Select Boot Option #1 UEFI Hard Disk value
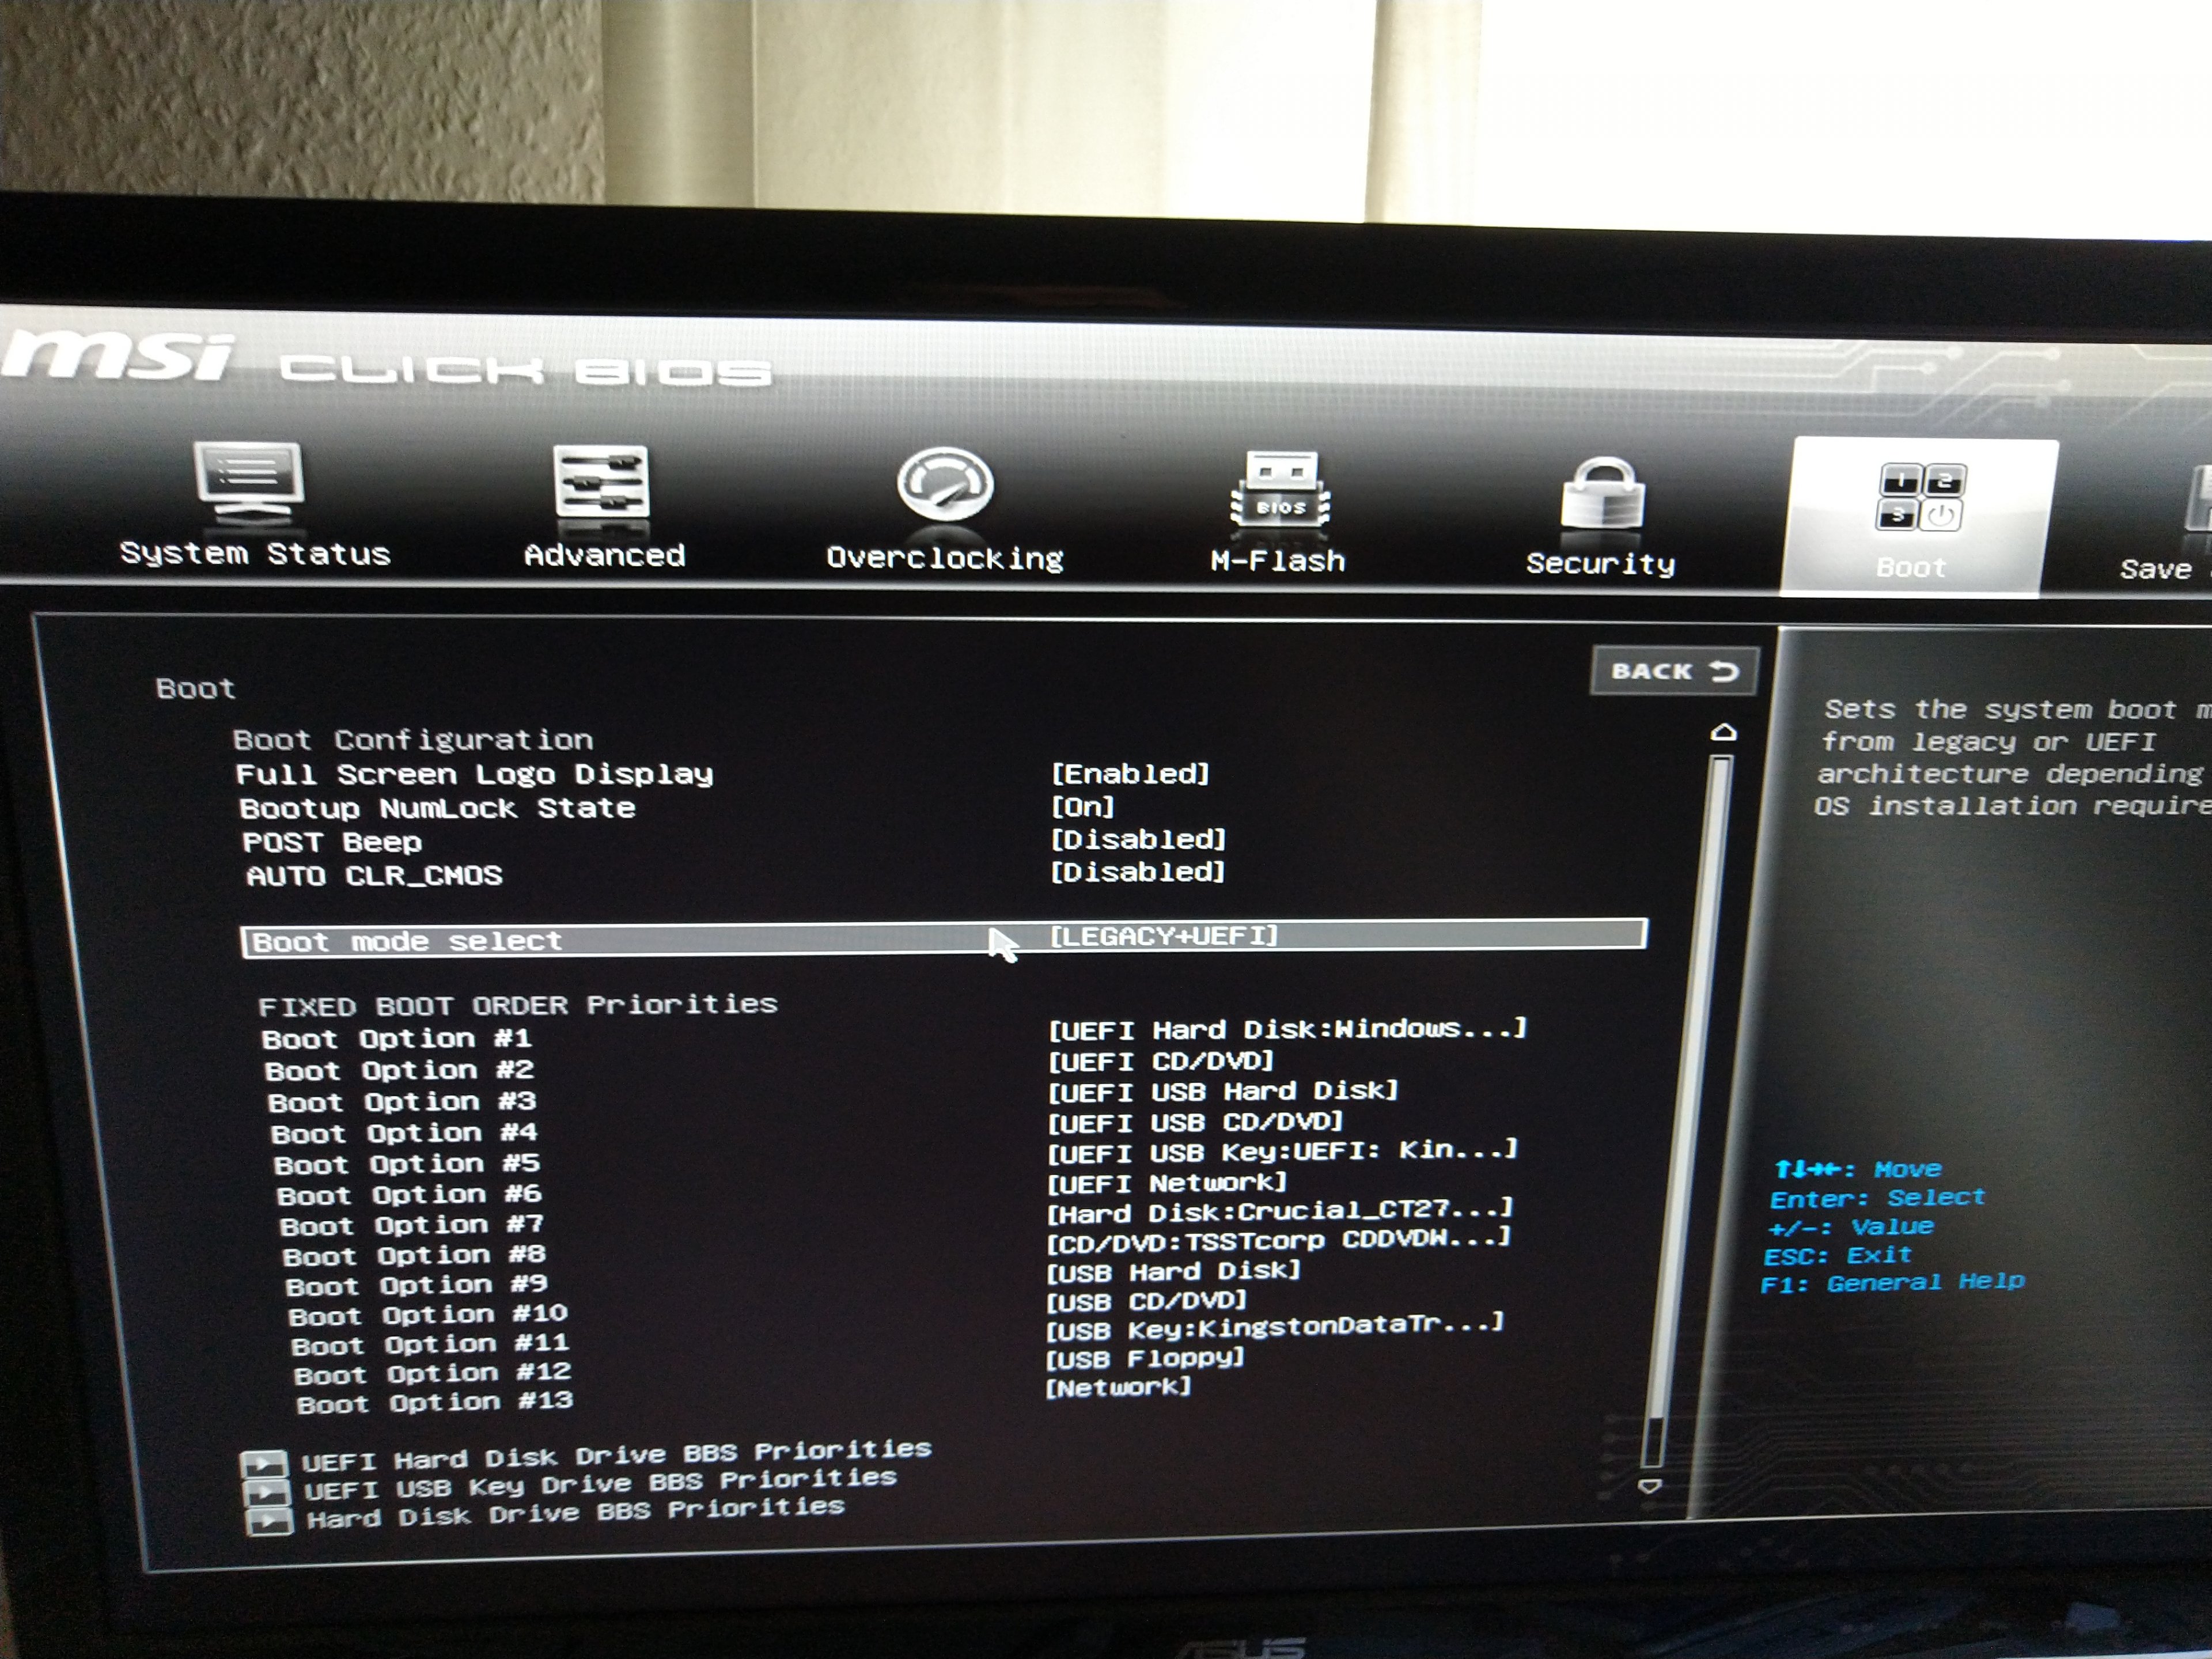 click(1286, 1029)
